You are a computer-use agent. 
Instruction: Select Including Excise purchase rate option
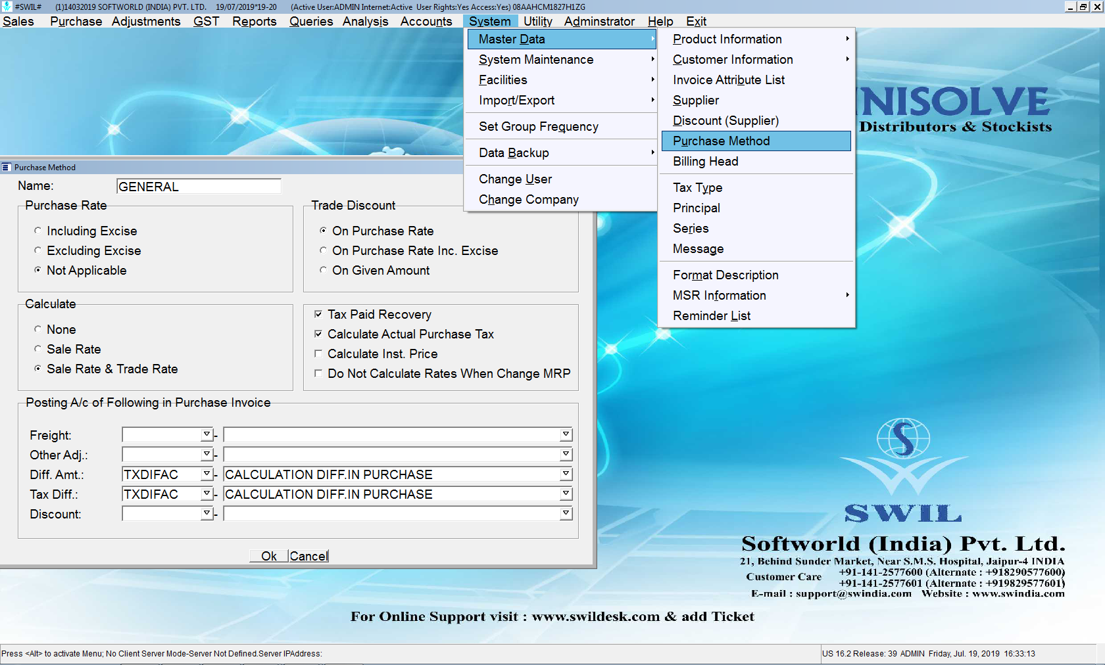click(x=37, y=231)
